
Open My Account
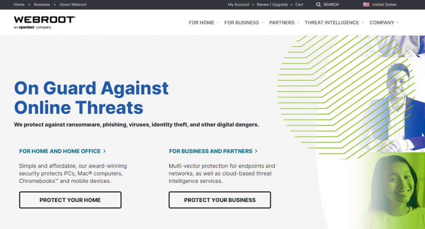(x=239, y=5)
